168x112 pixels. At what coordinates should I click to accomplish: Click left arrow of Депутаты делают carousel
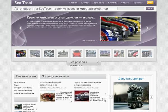(x=111, y=97)
